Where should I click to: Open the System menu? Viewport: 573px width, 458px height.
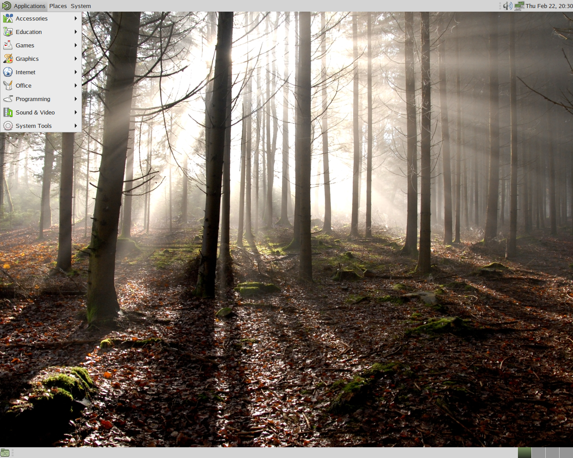tap(81, 6)
